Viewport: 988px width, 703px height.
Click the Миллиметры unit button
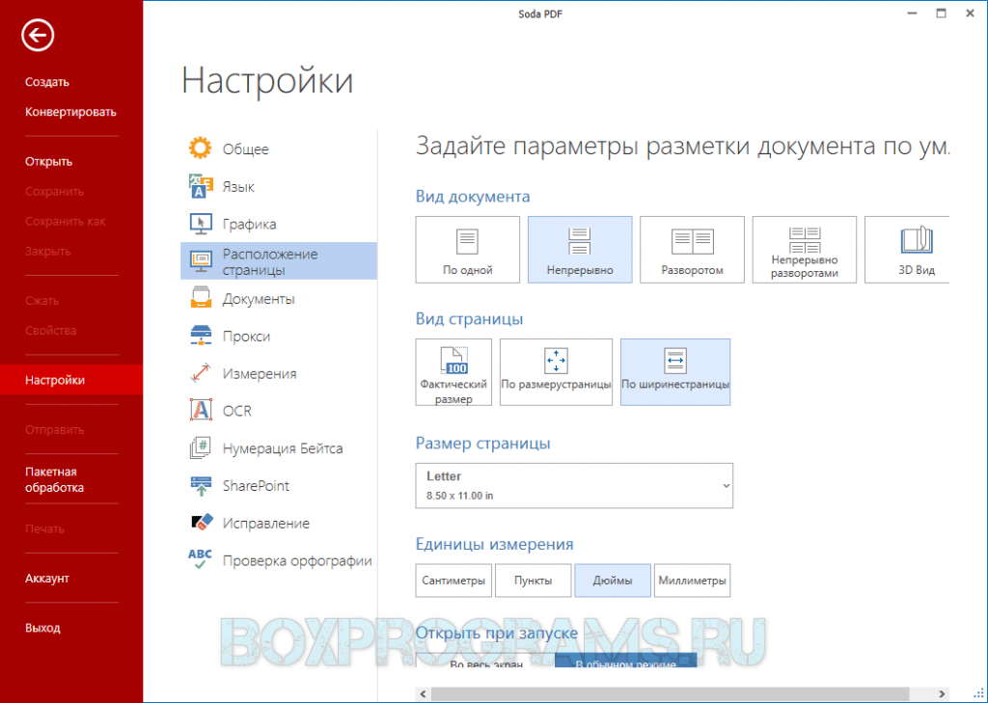click(692, 581)
